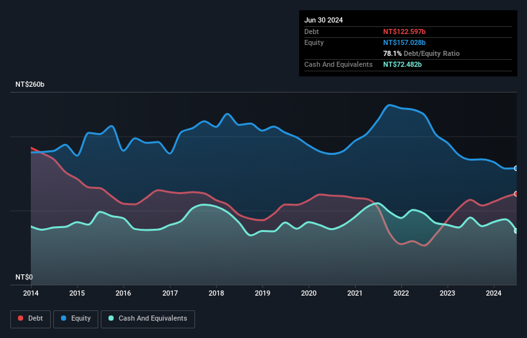Click the Jun 30 2024 tooltip date
The width and height of the screenshot is (527, 338).
click(x=324, y=20)
